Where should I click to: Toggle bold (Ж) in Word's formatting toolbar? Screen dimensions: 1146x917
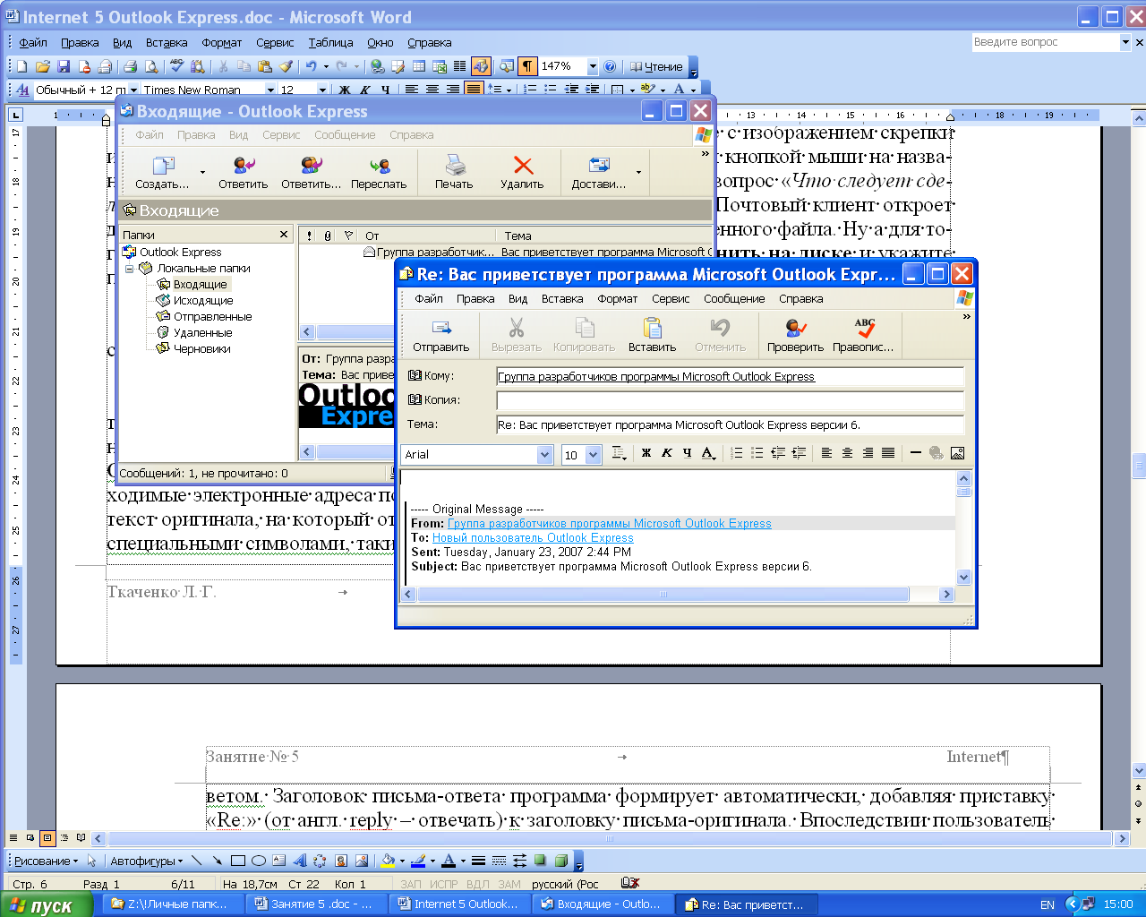(345, 90)
